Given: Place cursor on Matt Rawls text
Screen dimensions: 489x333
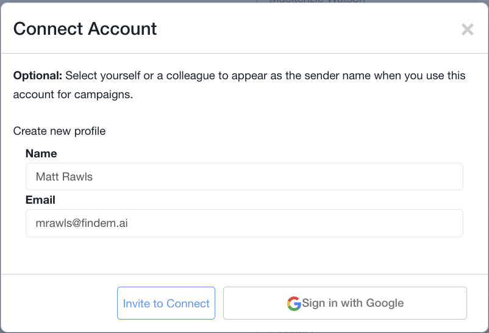Looking at the screenshot, I should click(x=64, y=177).
